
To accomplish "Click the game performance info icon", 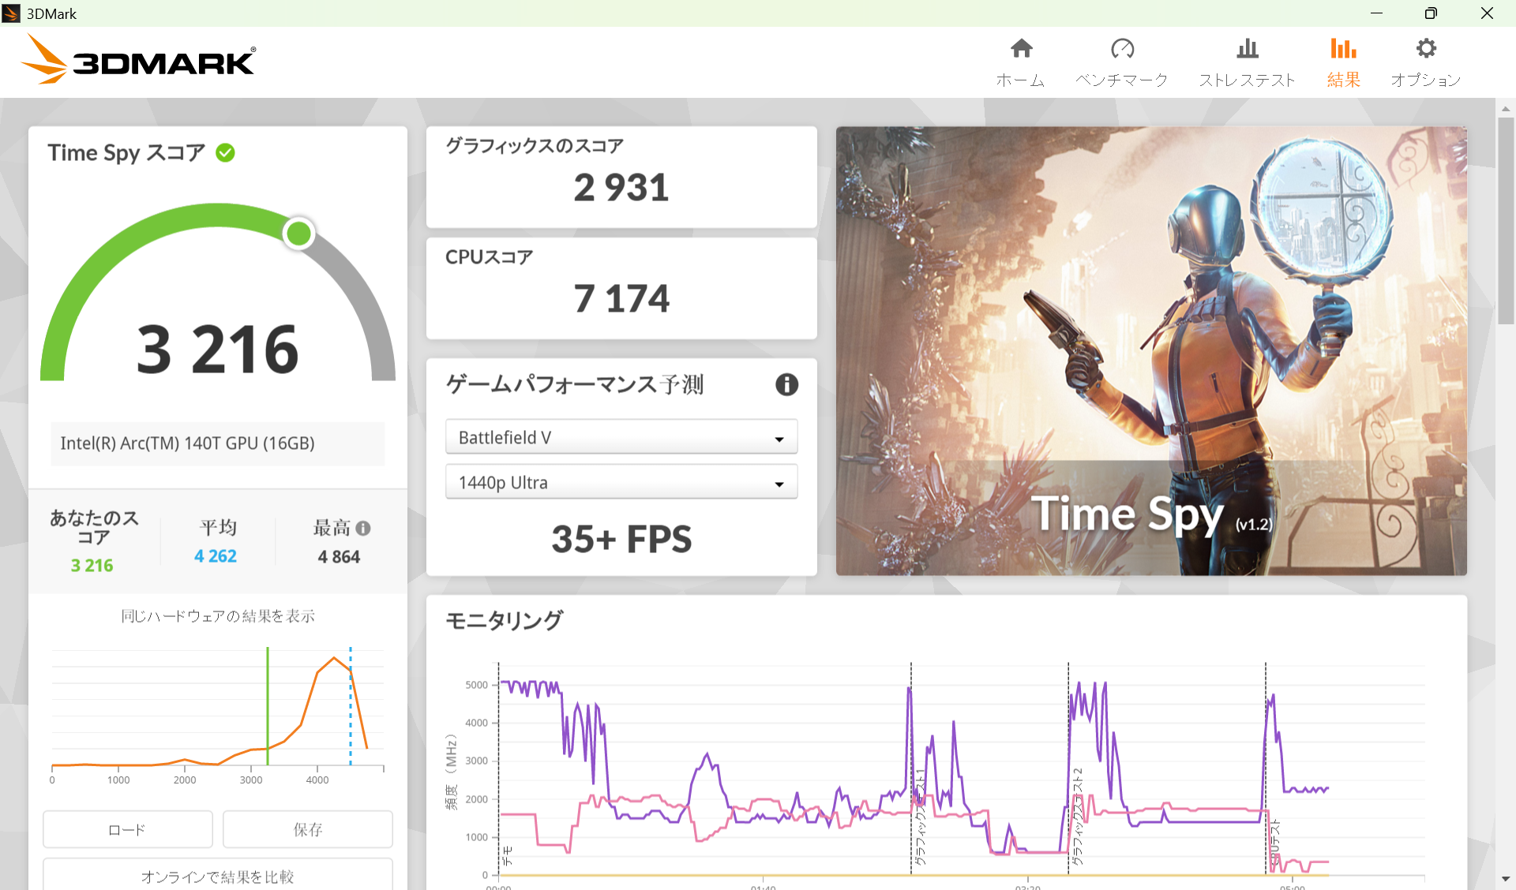I will (786, 384).
